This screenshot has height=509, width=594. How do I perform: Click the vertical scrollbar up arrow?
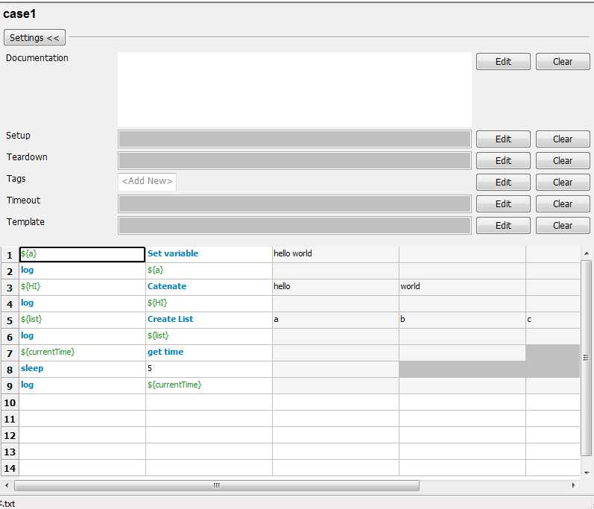pos(586,253)
